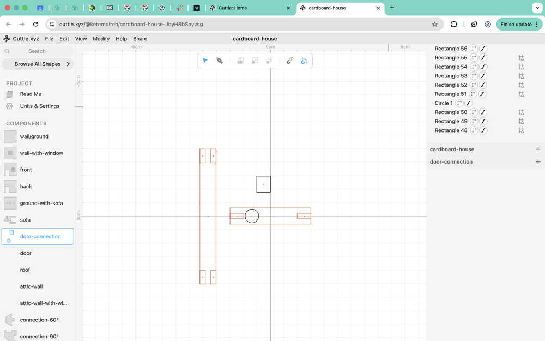Image resolution: width=545 pixels, height=341 pixels.
Task: Open the View menu
Action: [81, 39]
